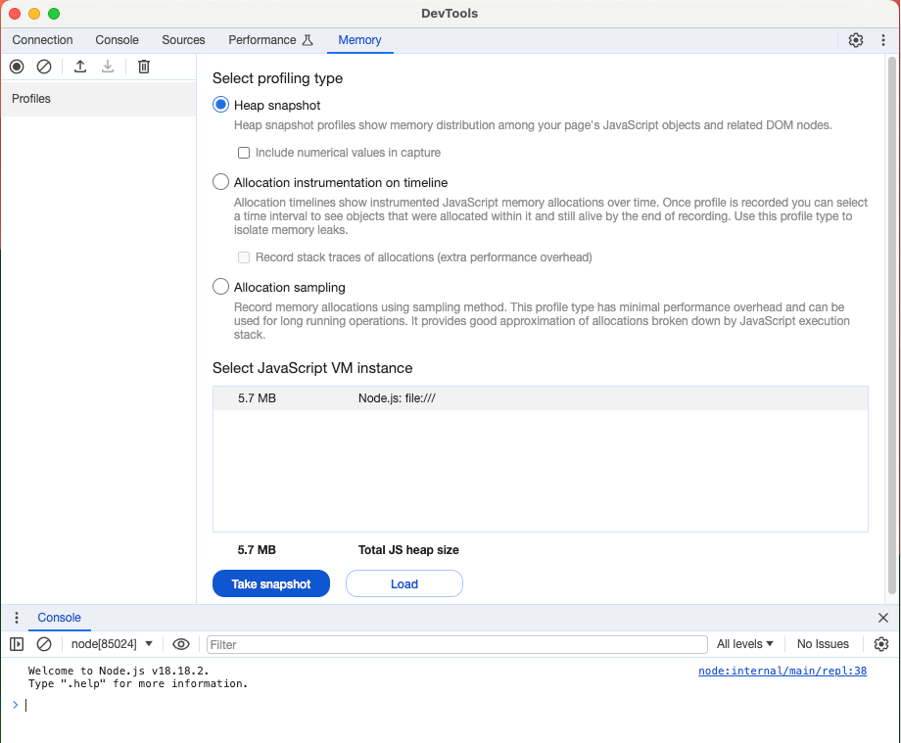This screenshot has height=743, width=901.
Task: Enable Include numerical values in capture
Action: (x=245, y=153)
